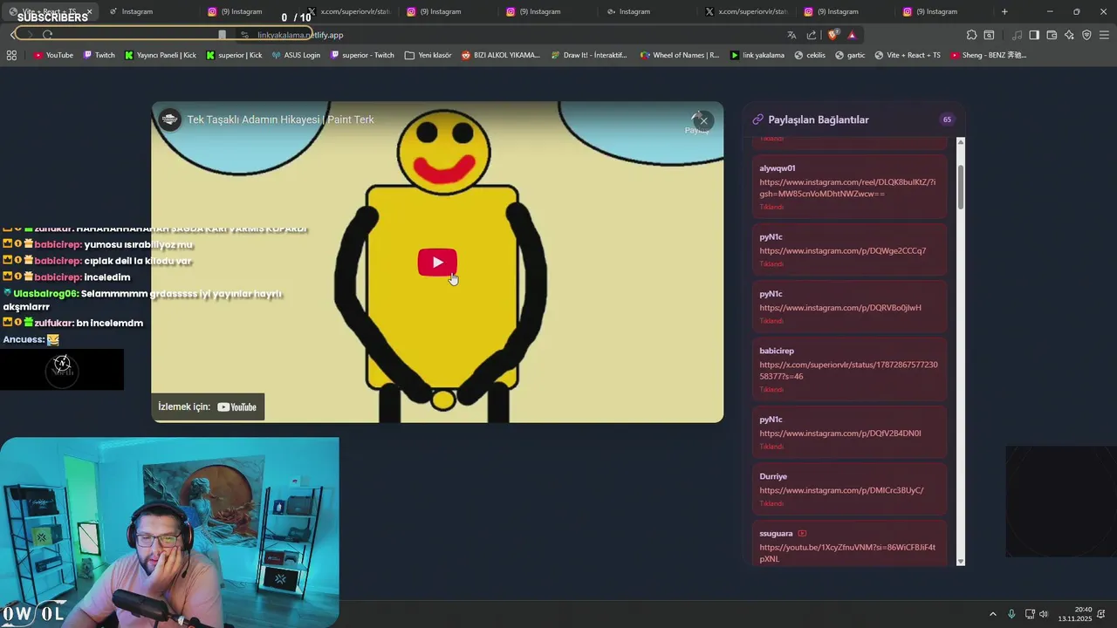Viewport: 1117px width, 628px height.
Task: Open Leo AI toolbar icon
Action: click(1069, 35)
